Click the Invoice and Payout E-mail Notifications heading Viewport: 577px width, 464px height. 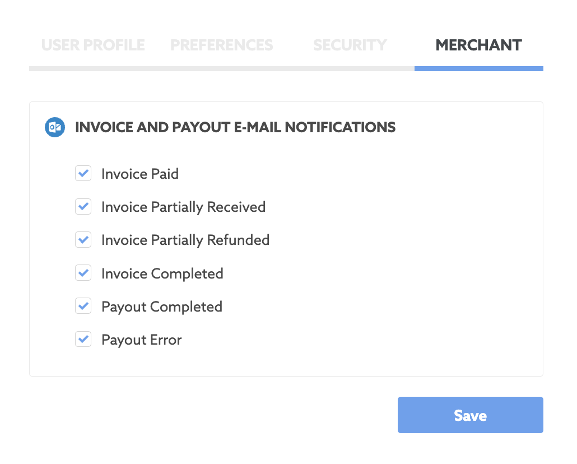click(x=235, y=127)
